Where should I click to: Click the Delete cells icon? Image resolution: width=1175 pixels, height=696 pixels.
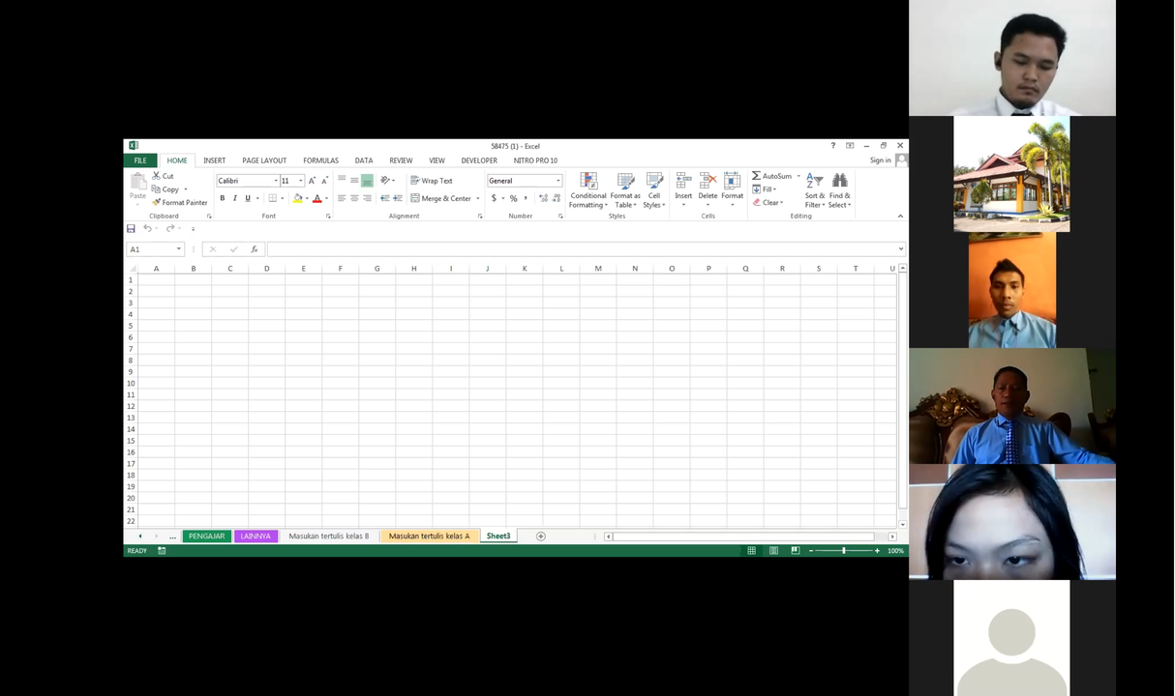click(708, 181)
